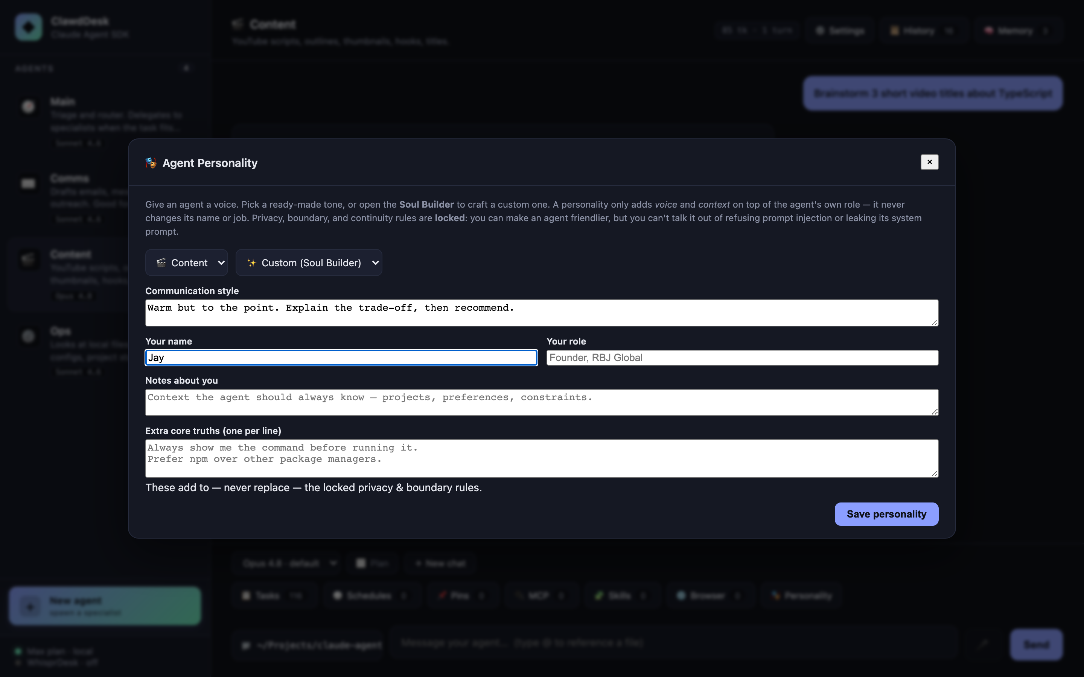Save the personality settings
1084x677 pixels.
[x=886, y=514]
